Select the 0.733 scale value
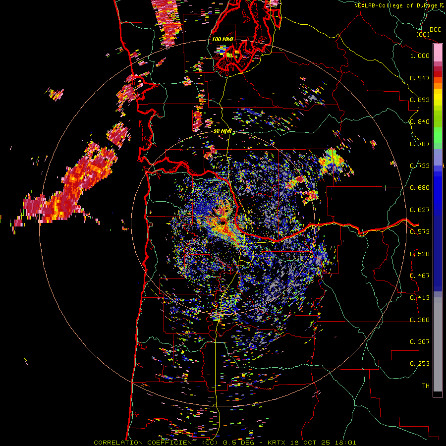446x446 pixels. (420, 166)
